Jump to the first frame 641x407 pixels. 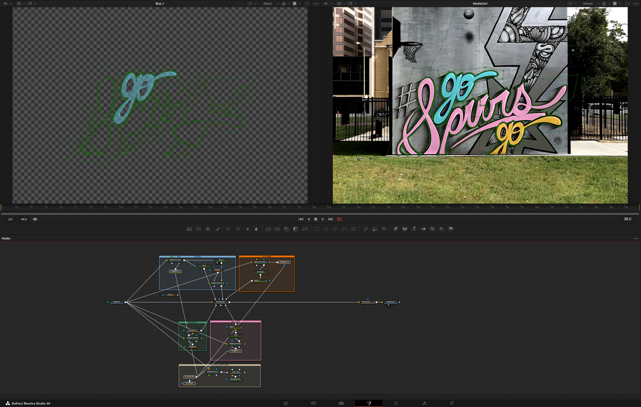click(301, 219)
